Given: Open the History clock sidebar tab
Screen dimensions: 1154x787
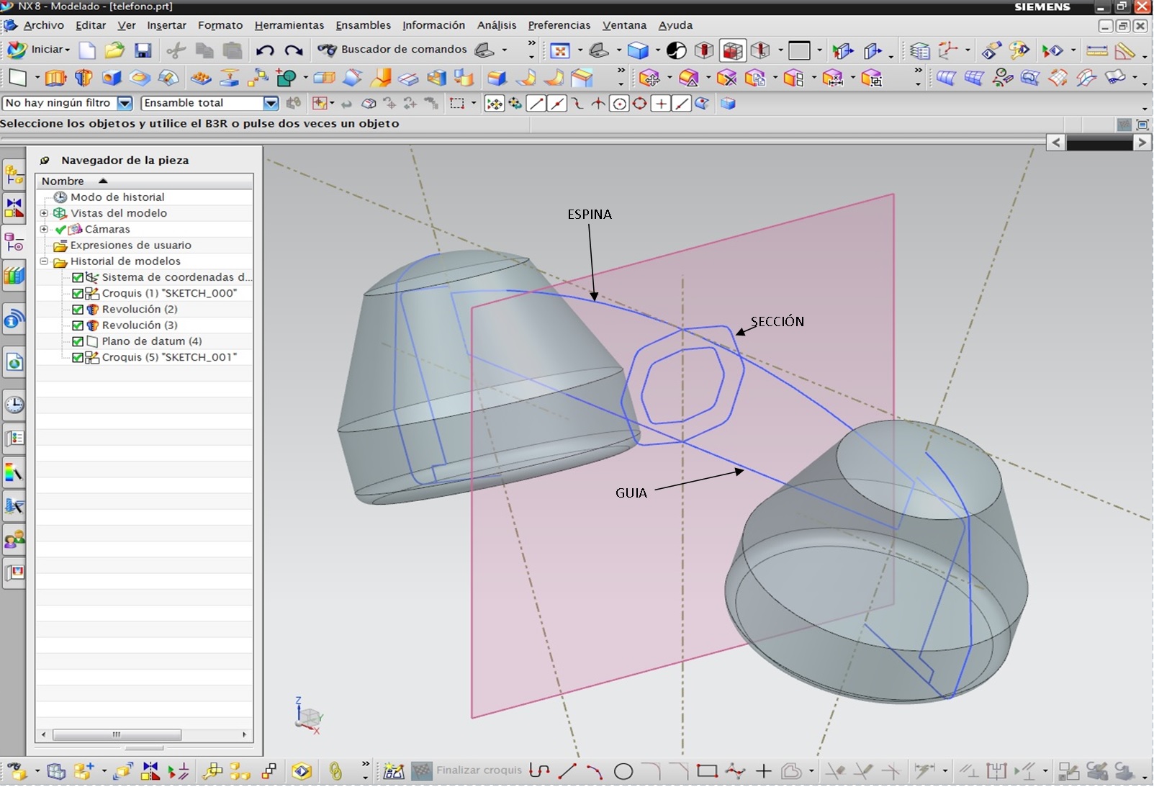Looking at the screenshot, I should point(14,405).
